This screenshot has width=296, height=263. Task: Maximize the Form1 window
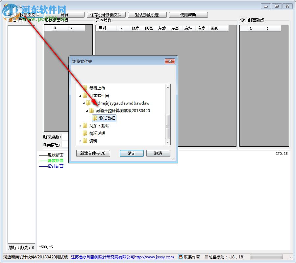click(x=277, y=6)
